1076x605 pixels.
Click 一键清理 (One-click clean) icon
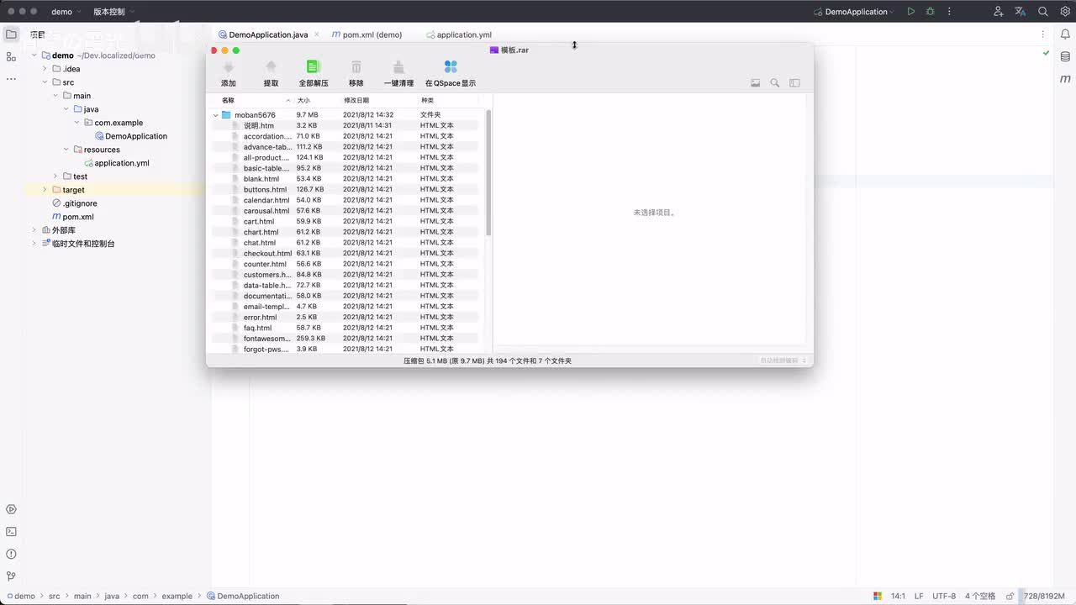(x=398, y=67)
